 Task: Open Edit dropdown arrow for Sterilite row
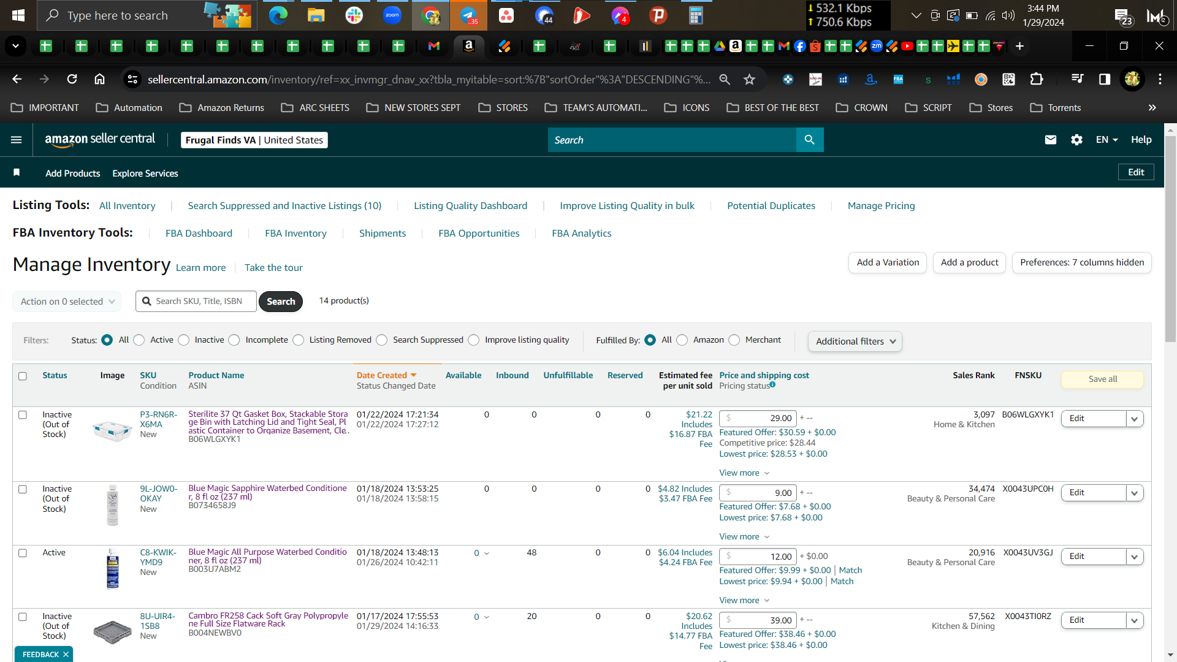point(1135,419)
